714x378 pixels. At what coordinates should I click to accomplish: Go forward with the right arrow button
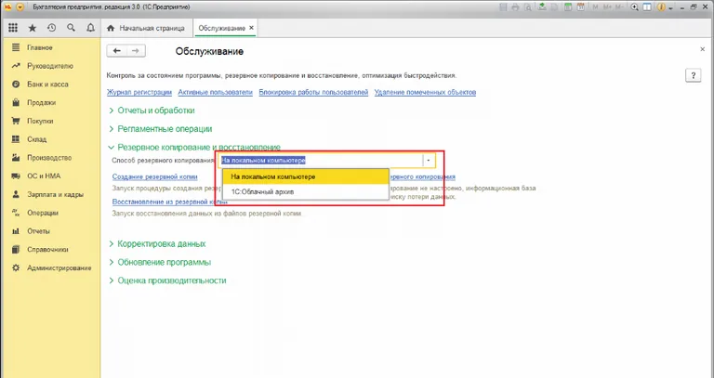pyautogui.click(x=136, y=51)
